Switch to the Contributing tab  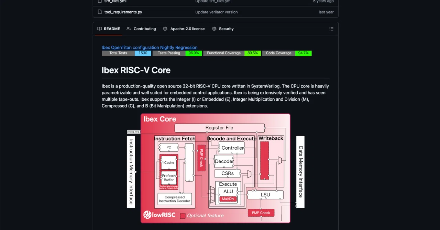(x=141, y=29)
